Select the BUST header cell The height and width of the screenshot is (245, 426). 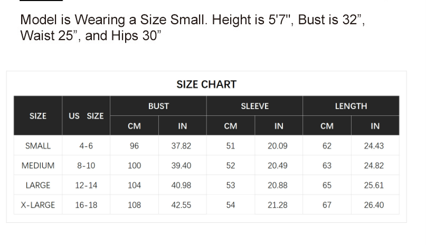point(158,106)
